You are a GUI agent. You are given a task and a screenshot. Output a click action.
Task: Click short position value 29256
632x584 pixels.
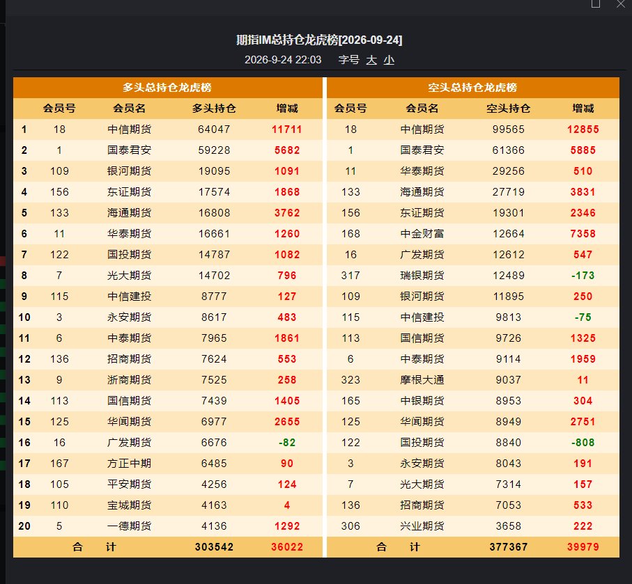pos(508,171)
